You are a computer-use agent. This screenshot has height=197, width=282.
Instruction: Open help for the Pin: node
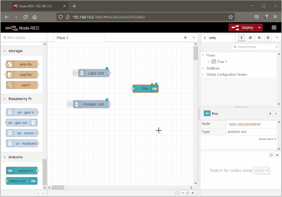[x=270, y=114]
